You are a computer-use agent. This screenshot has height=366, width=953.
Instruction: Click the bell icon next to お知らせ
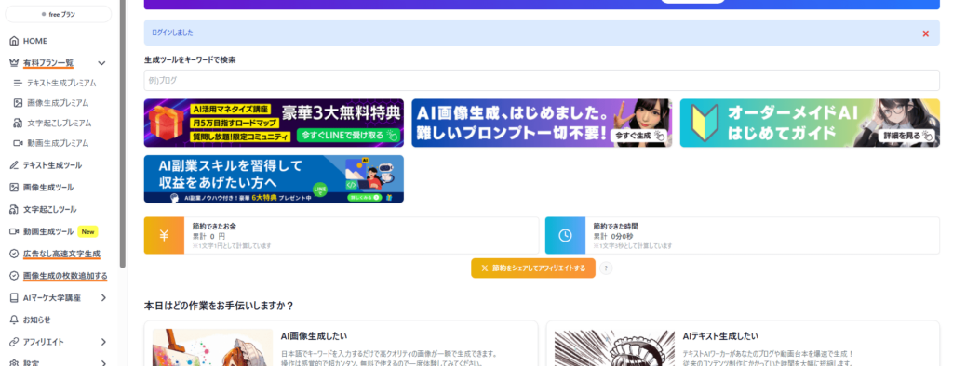pos(14,320)
